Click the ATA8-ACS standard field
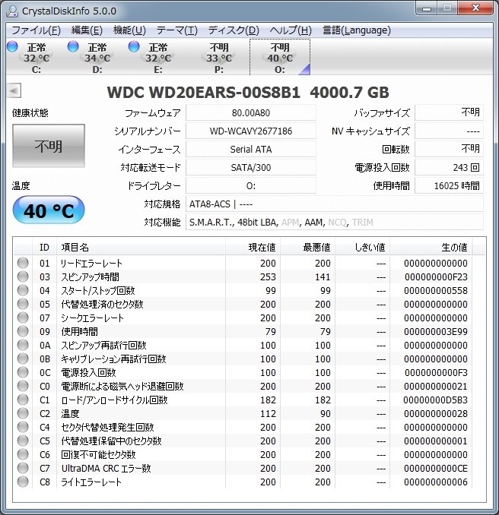 click(x=335, y=204)
